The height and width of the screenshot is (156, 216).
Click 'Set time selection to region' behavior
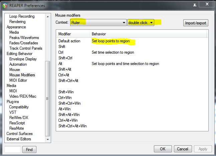(x=113, y=52)
